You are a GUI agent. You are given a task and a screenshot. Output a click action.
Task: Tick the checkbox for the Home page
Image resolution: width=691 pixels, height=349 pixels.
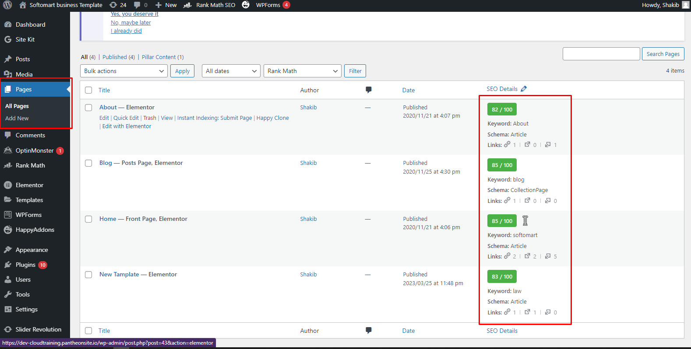tap(88, 219)
